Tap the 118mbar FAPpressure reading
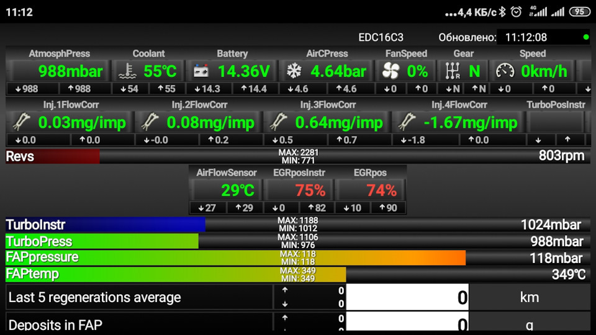 pyautogui.click(x=556, y=258)
